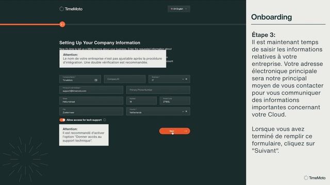Click the City field showing Zoetermeer

(91, 112)
